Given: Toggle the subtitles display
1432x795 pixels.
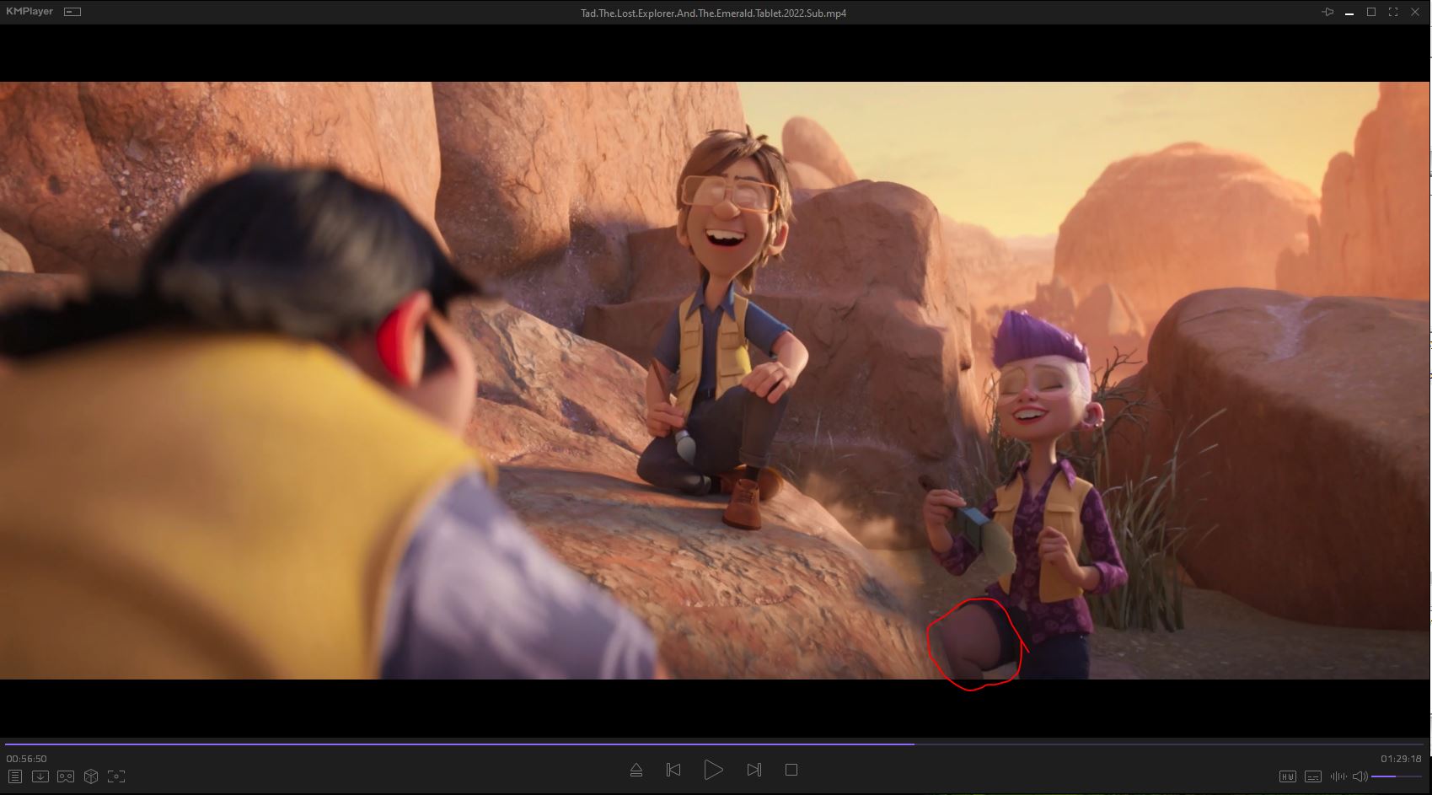Looking at the screenshot, I should coord(1312,776).
